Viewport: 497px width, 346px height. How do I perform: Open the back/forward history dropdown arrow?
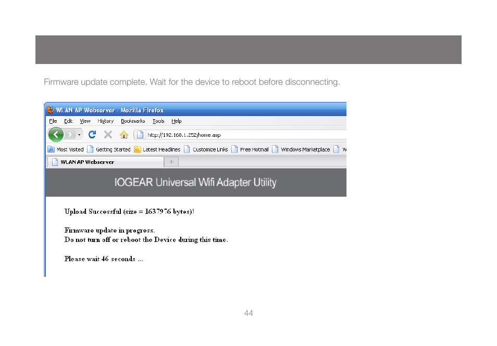click(x=79, y=135)
